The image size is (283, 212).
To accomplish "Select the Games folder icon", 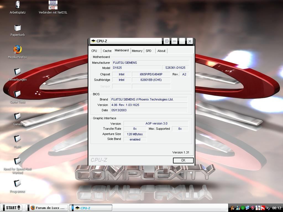I will pyautogui.click(x=17, y=119).
